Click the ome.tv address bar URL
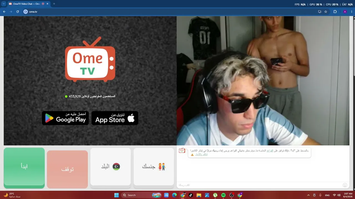Viewport: 355px width, 199px height. tap(33, 12)
